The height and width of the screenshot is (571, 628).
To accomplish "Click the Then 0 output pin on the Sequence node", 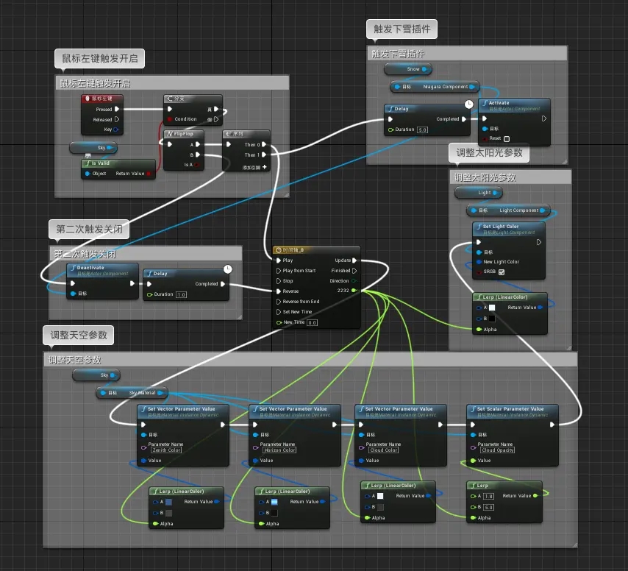I will 264,145.
